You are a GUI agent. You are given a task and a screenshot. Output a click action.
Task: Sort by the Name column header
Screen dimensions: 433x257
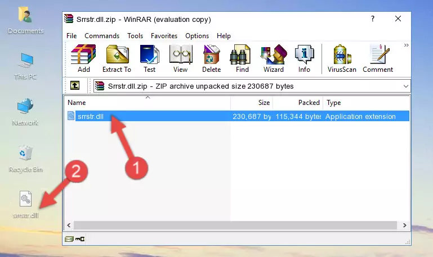coord(148,103)
